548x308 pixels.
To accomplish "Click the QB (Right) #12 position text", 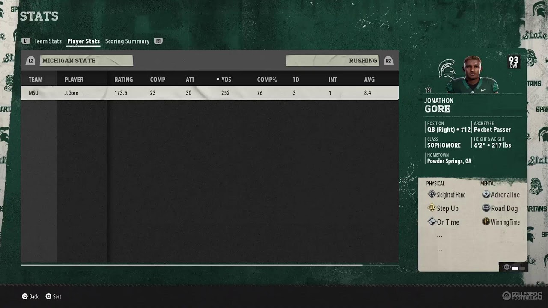I will click(449, 130).
